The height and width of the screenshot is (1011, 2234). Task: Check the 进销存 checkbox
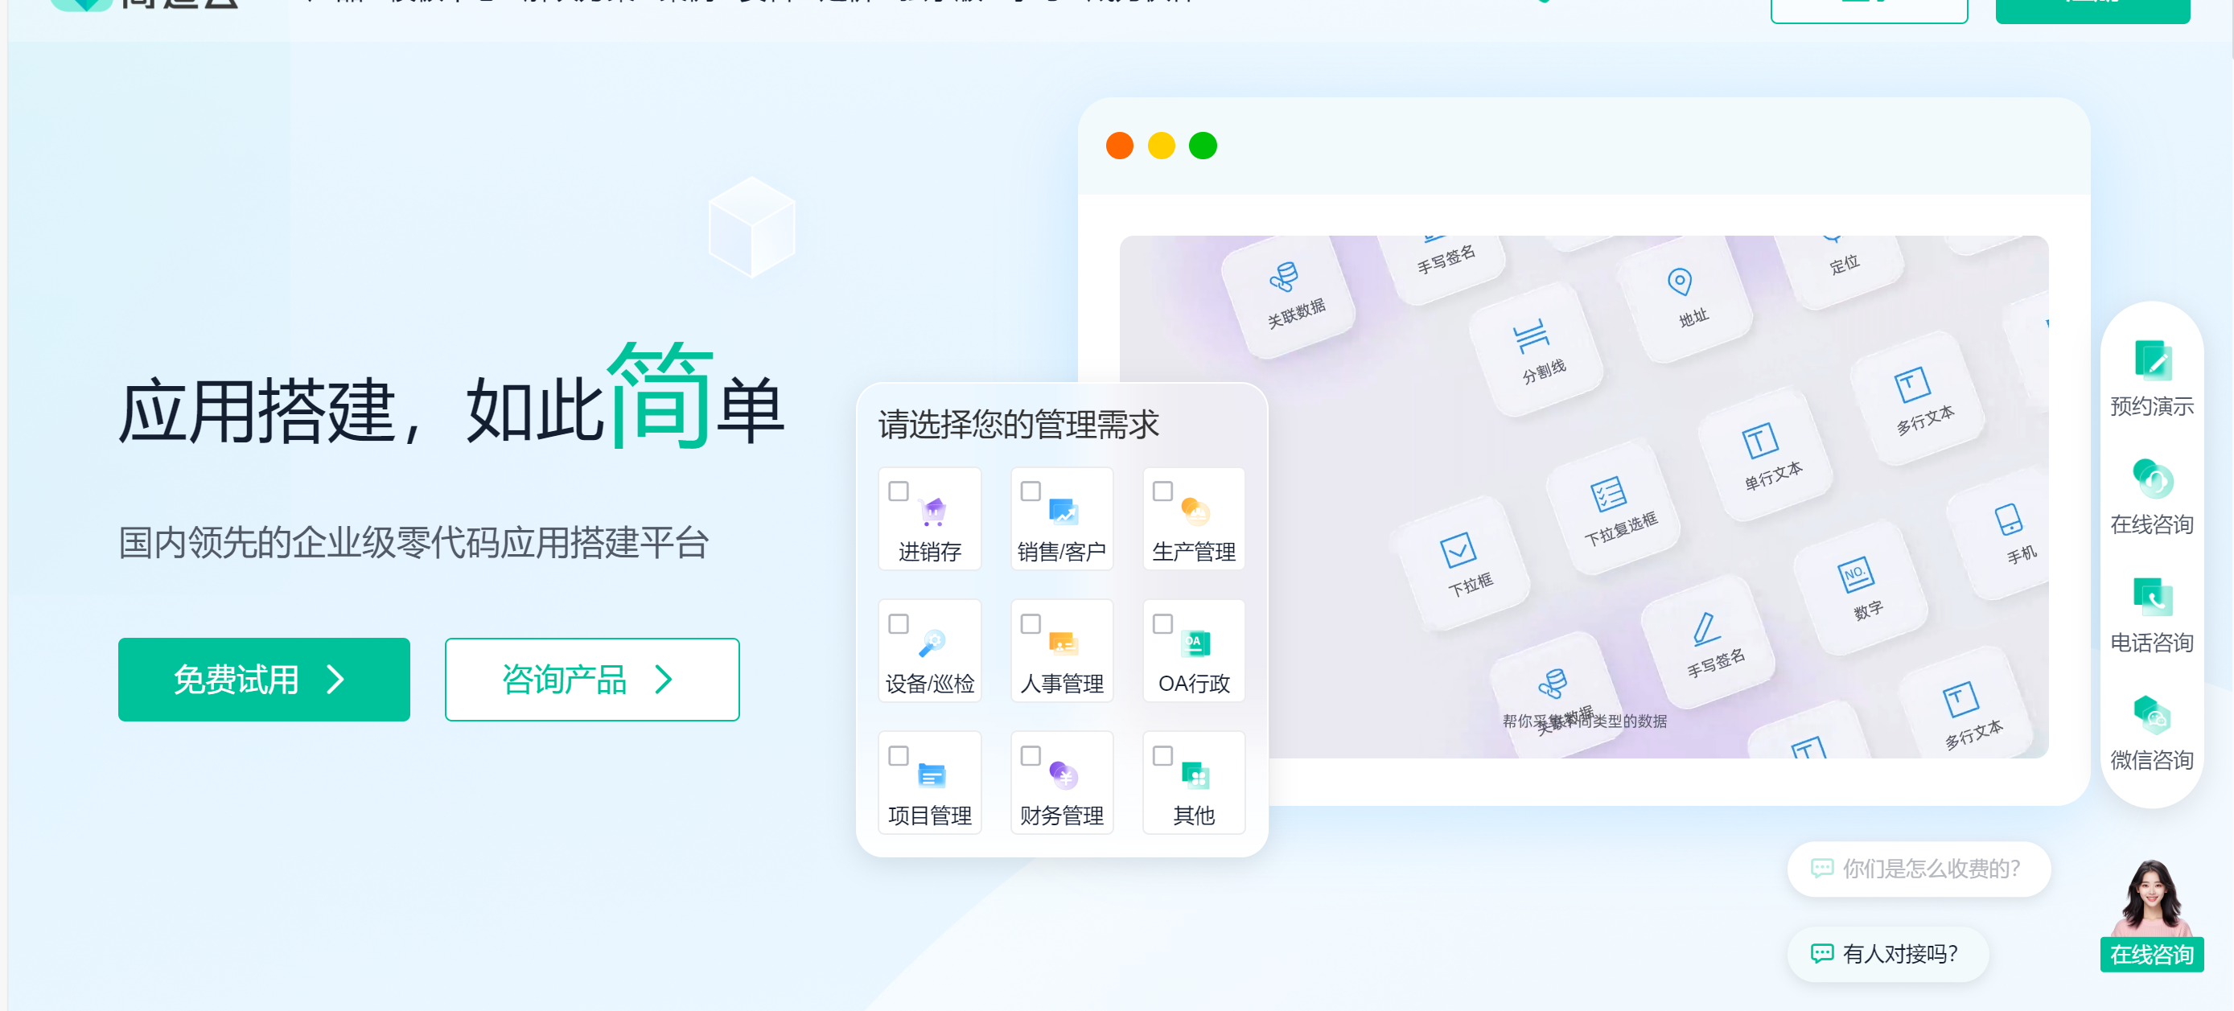[x=899, y=491]
